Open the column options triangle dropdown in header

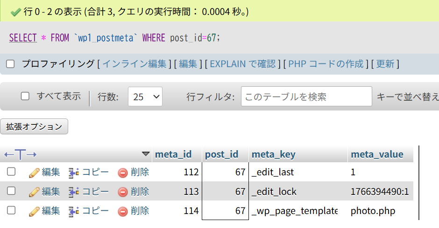(146, 154)
